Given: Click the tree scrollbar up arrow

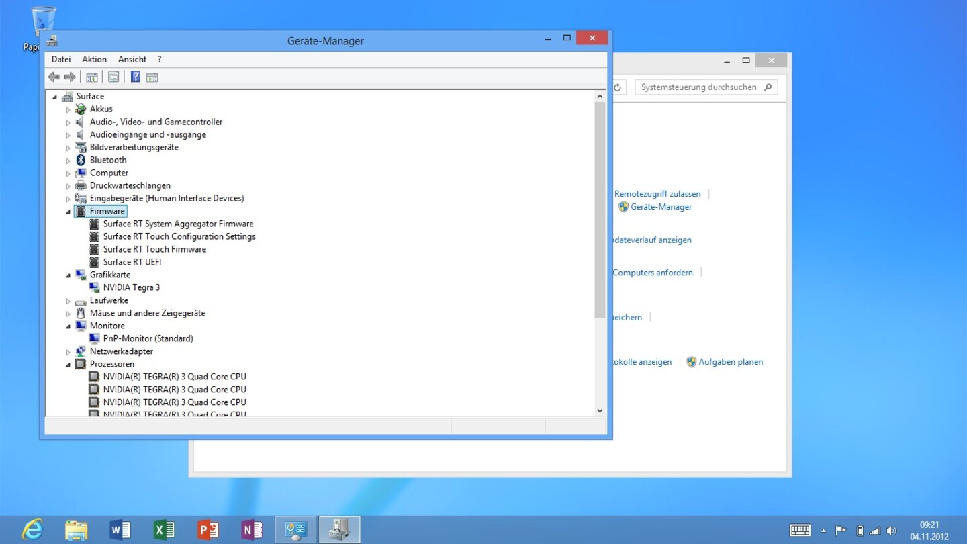Looking at the screenshot, I should pos(600,97).
